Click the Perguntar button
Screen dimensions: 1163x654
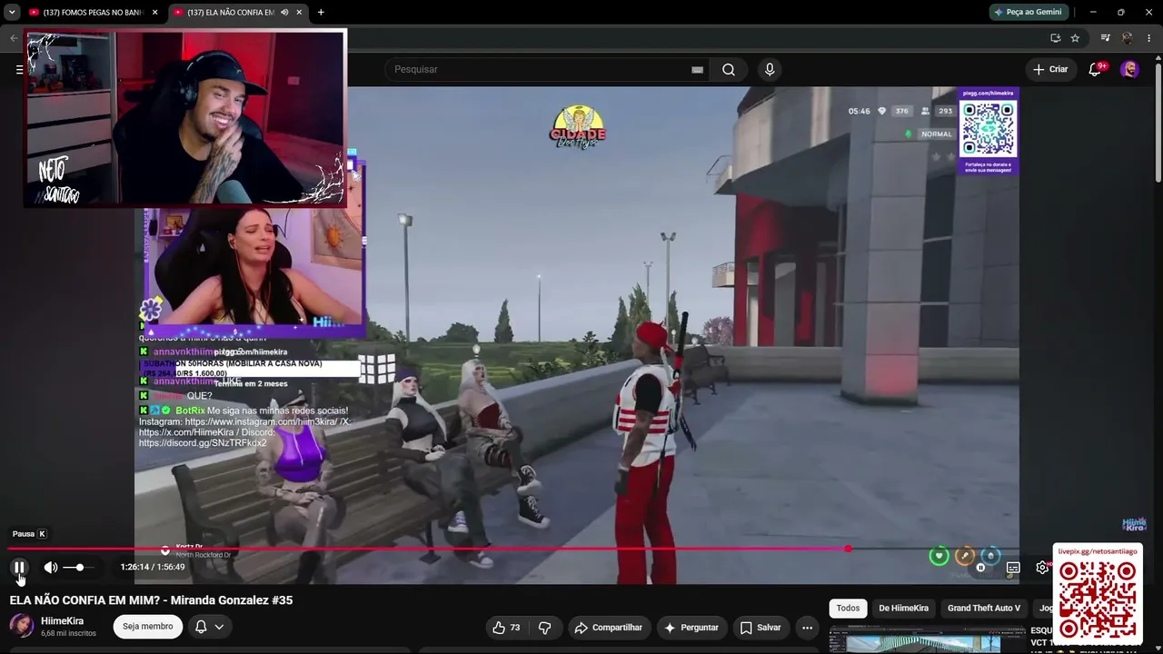[x=691, y=628]
